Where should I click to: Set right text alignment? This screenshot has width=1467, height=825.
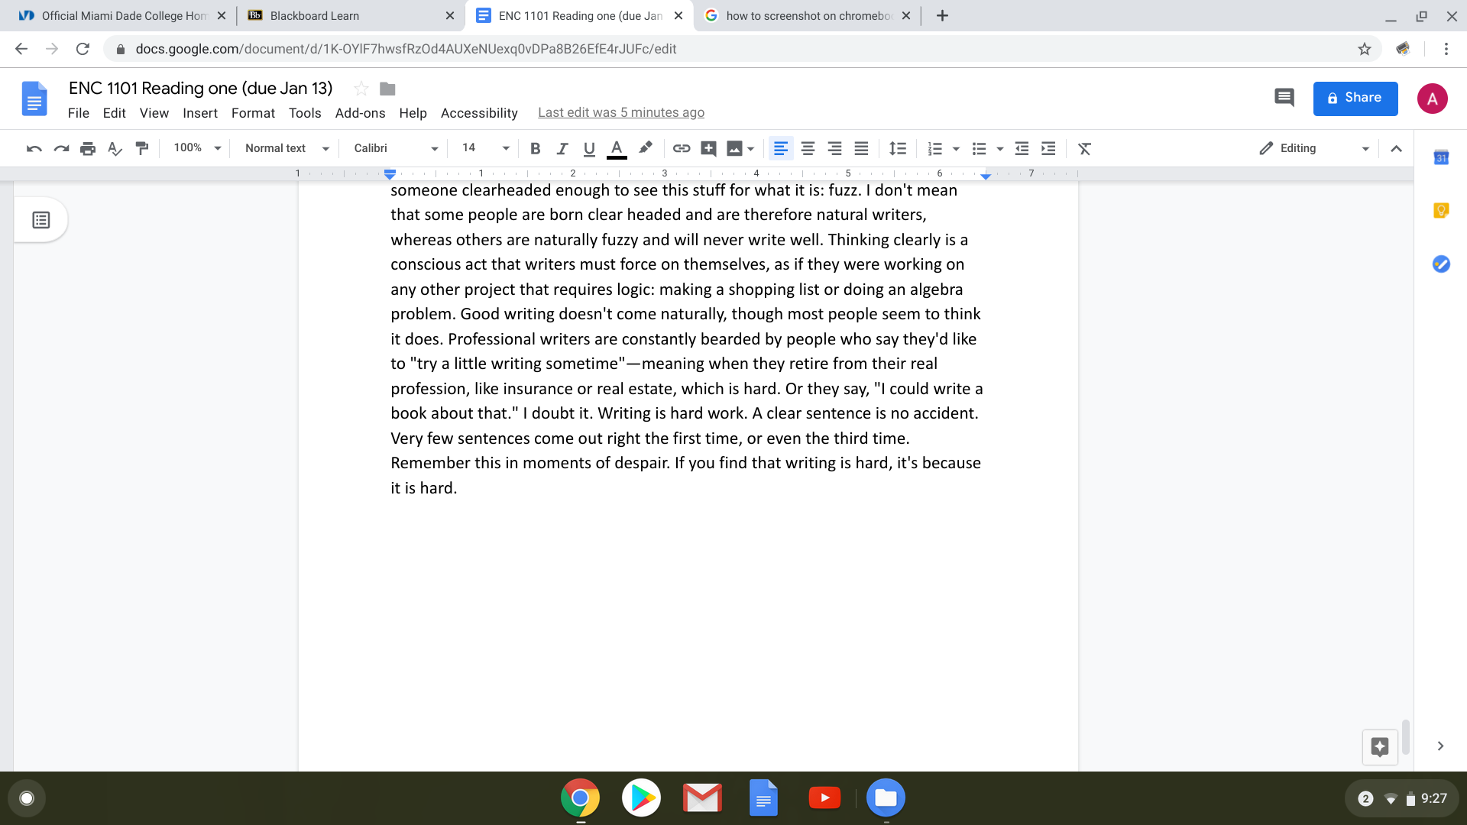(834, 148)
